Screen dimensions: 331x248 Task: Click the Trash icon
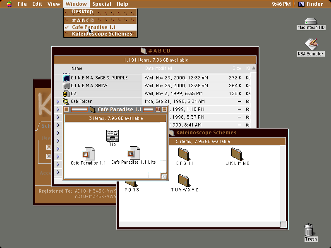click(x=309, y=230)
